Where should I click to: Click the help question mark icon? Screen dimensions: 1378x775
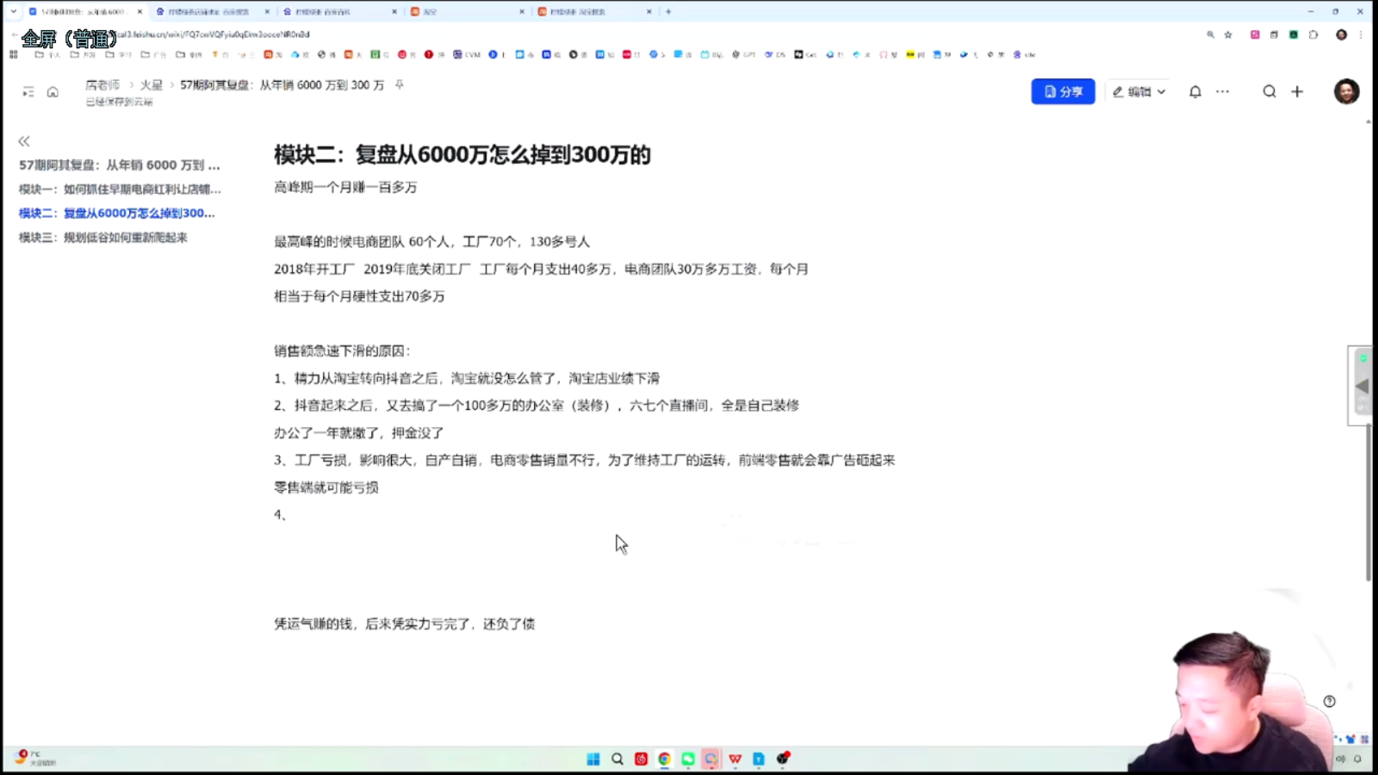tap(1329, 701)
